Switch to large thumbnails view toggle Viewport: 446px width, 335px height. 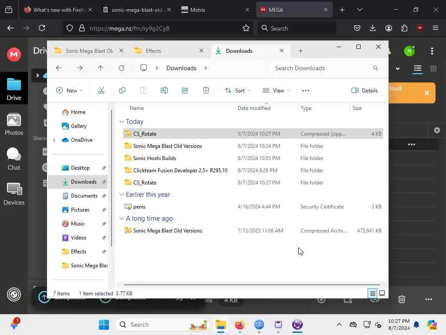[382, 293]
